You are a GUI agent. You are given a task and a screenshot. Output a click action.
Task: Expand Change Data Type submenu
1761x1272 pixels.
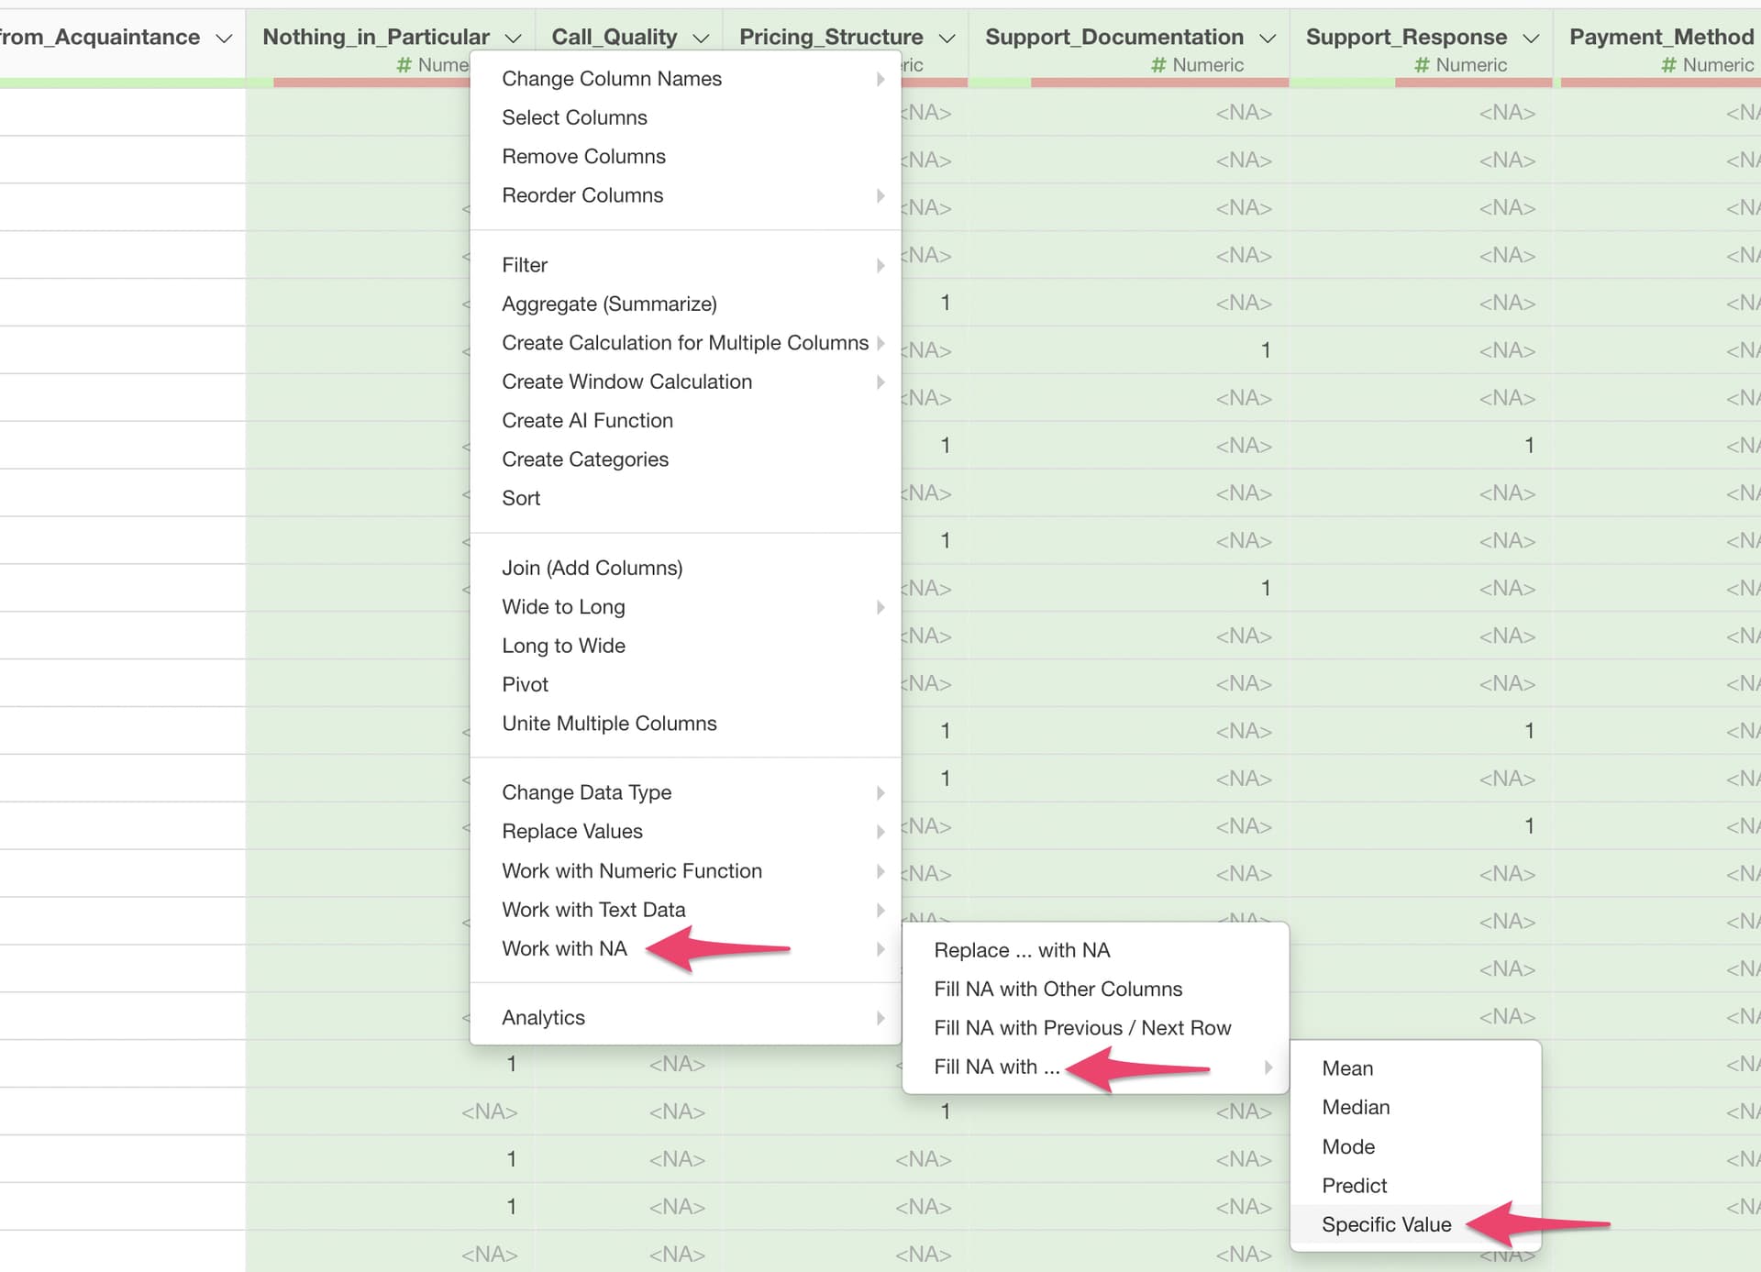click(x=586, y=792)
